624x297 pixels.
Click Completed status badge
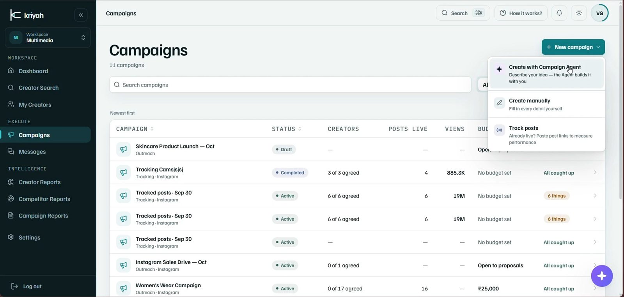(x=290, y=173)
